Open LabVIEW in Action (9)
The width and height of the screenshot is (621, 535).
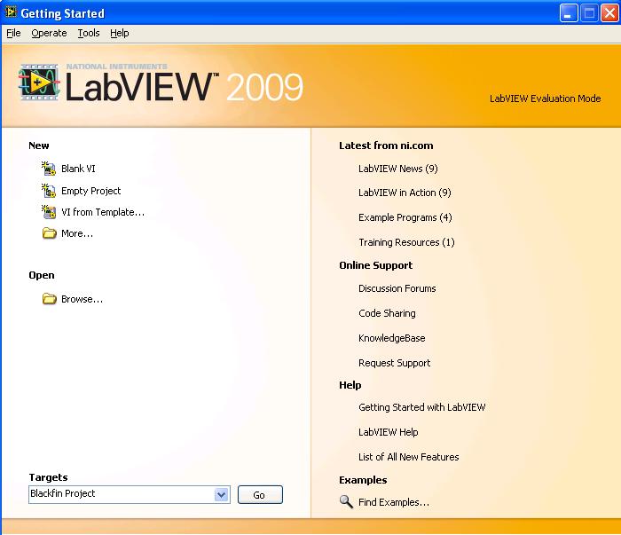pos(405,193)
